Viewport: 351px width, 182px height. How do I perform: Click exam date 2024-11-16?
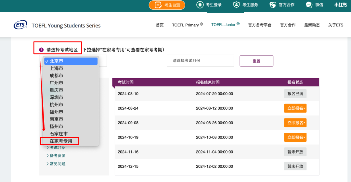(x=128, y=152)
